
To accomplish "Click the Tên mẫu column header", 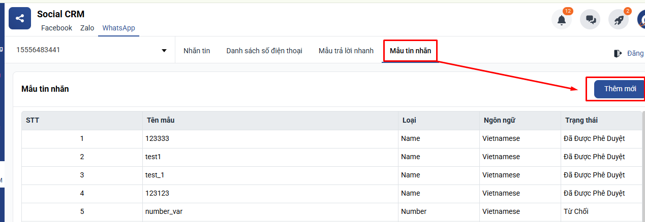I will pos(161,120).
